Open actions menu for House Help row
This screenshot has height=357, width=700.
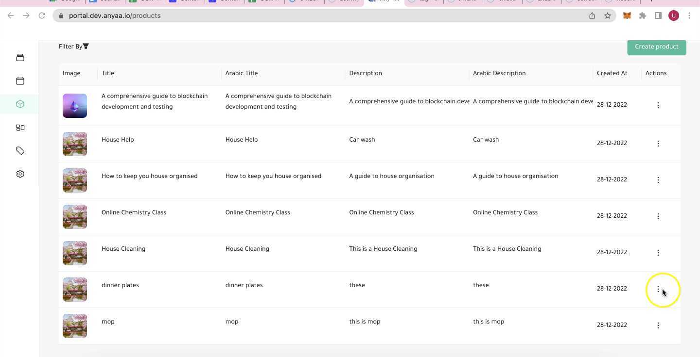(x=658, y=143)
